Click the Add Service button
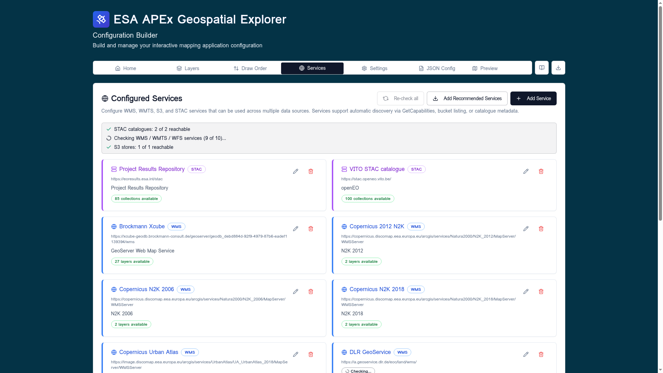The width and height of the screenshot is (663, 373). (534, 98)
